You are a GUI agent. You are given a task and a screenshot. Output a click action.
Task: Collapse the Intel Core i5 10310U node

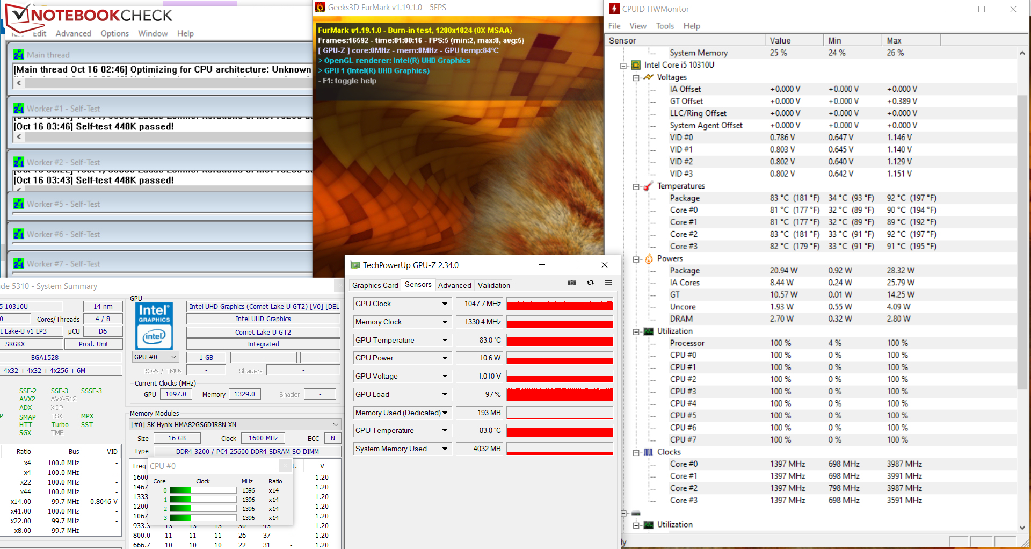(x=623, y=66)
